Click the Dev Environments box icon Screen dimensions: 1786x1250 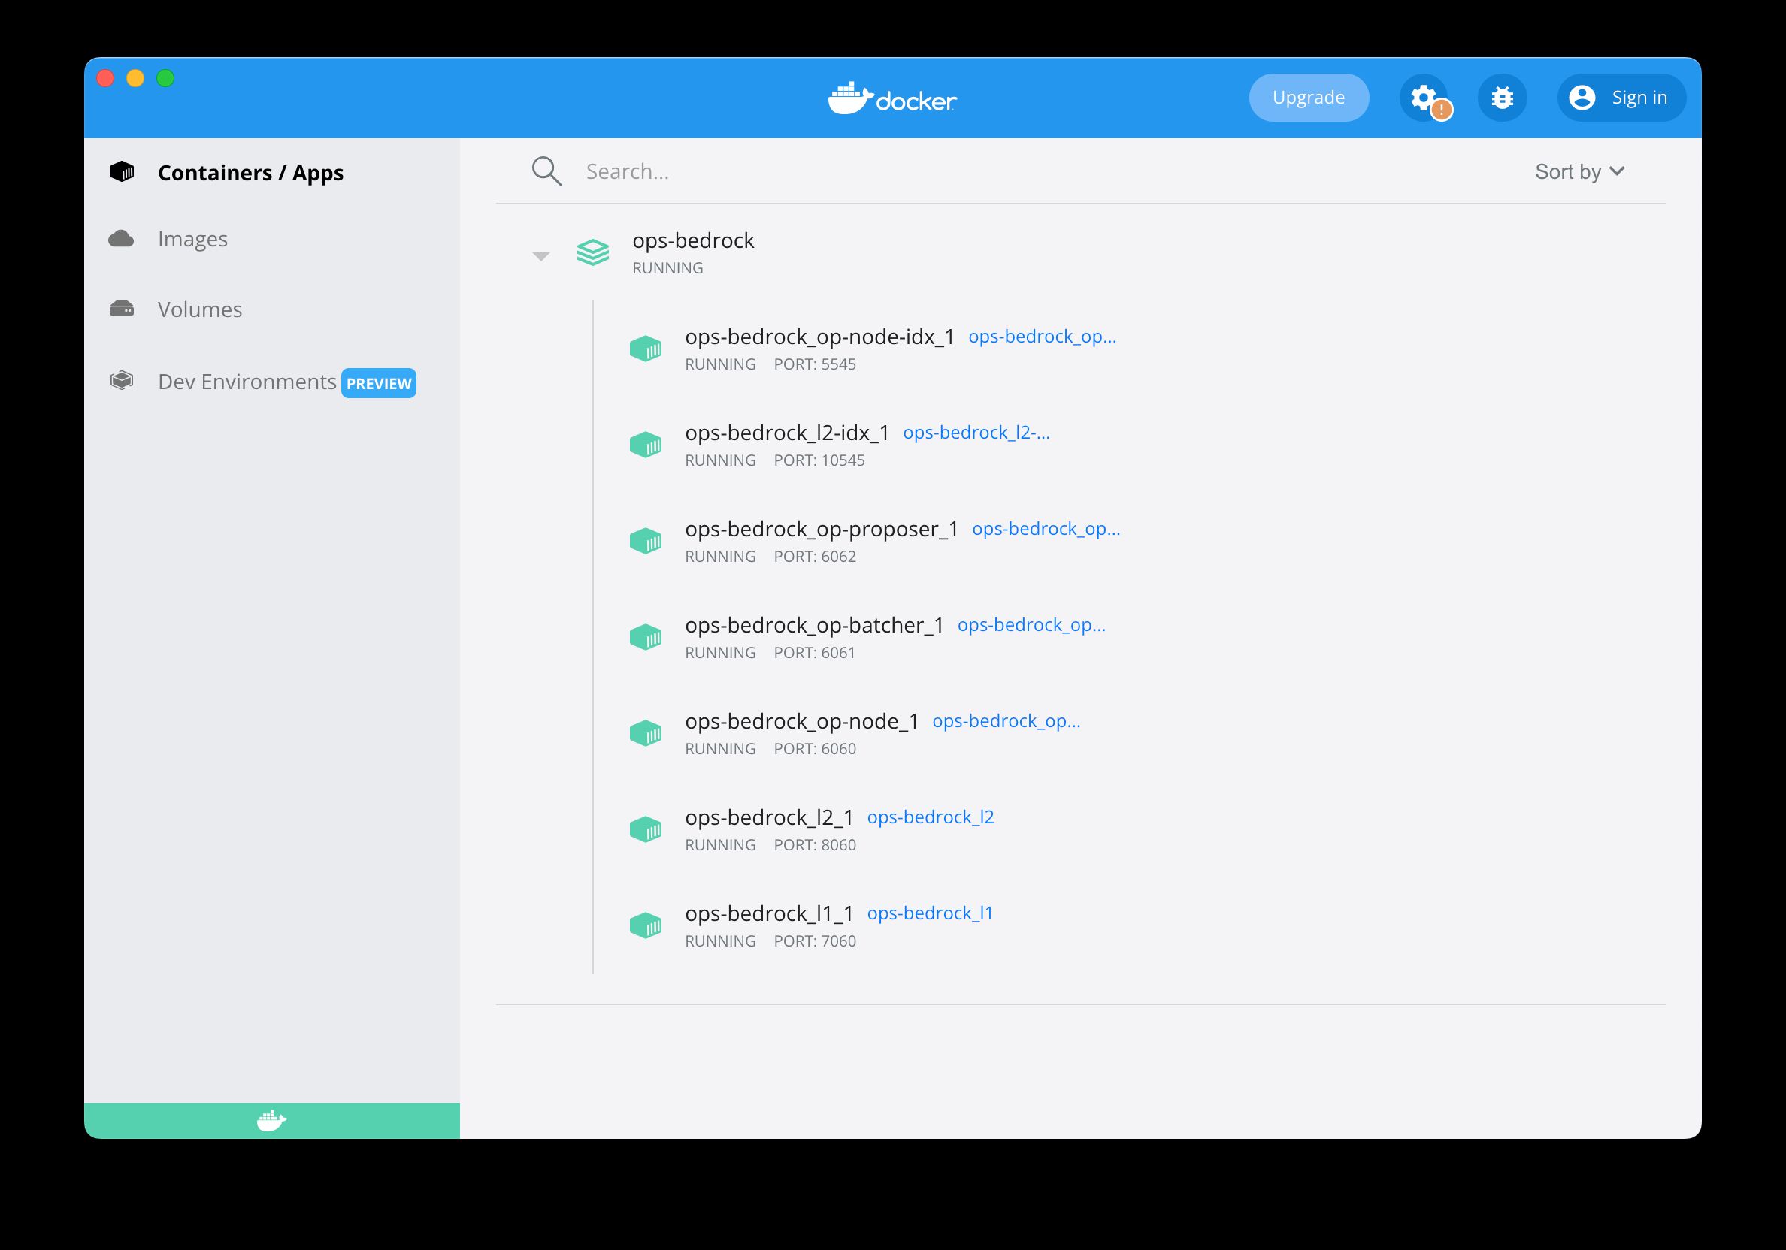(x=121, y=380)
